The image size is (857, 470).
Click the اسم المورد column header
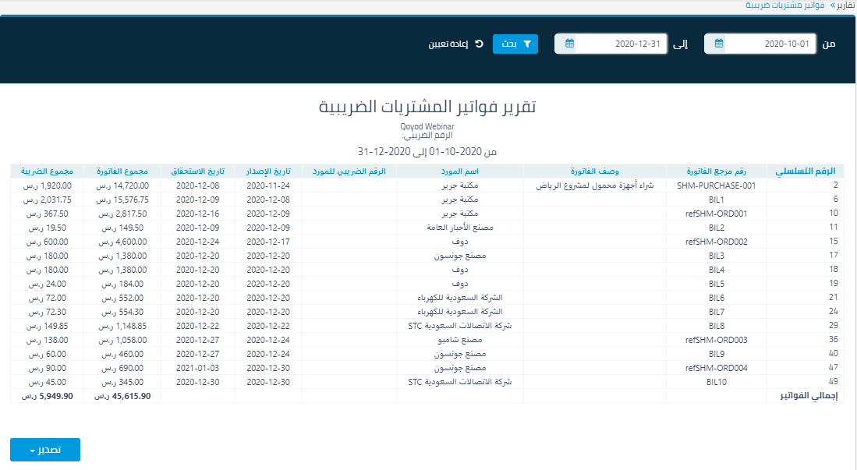click(459, 170)
